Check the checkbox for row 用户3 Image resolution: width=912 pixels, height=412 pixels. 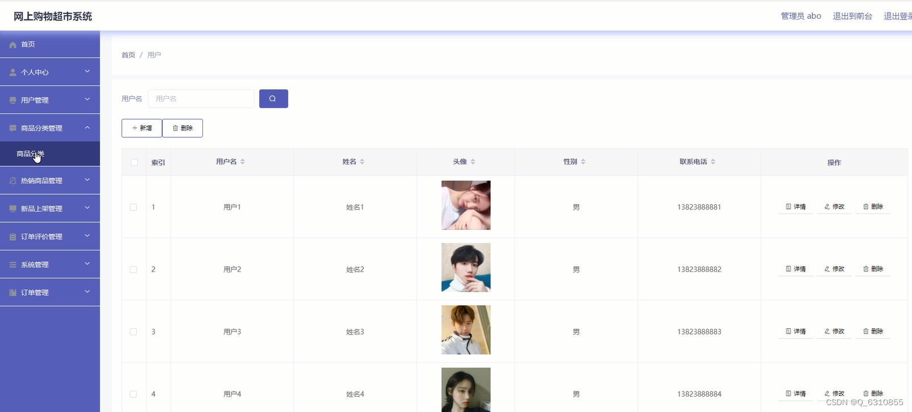[x=133, y=332]
